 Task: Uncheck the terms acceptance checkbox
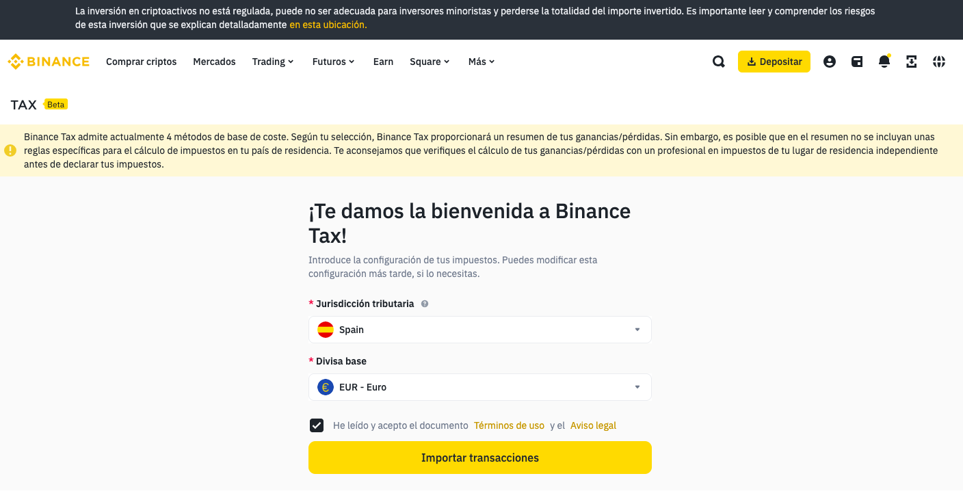coord(317,425)
